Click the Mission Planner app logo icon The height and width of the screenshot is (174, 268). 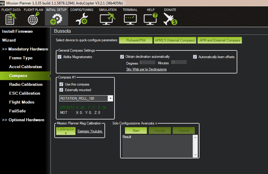(2, 3)
